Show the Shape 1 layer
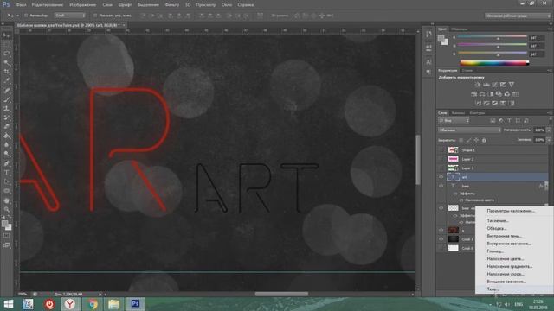 (x=441, y=149)
